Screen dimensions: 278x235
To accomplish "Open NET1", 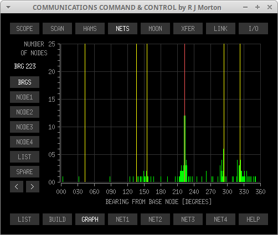I will 122,220.
